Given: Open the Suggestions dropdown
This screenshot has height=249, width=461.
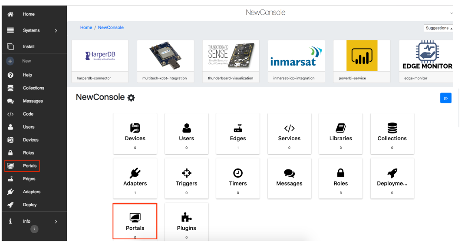Looking at the screenshot, I should 439,28.
